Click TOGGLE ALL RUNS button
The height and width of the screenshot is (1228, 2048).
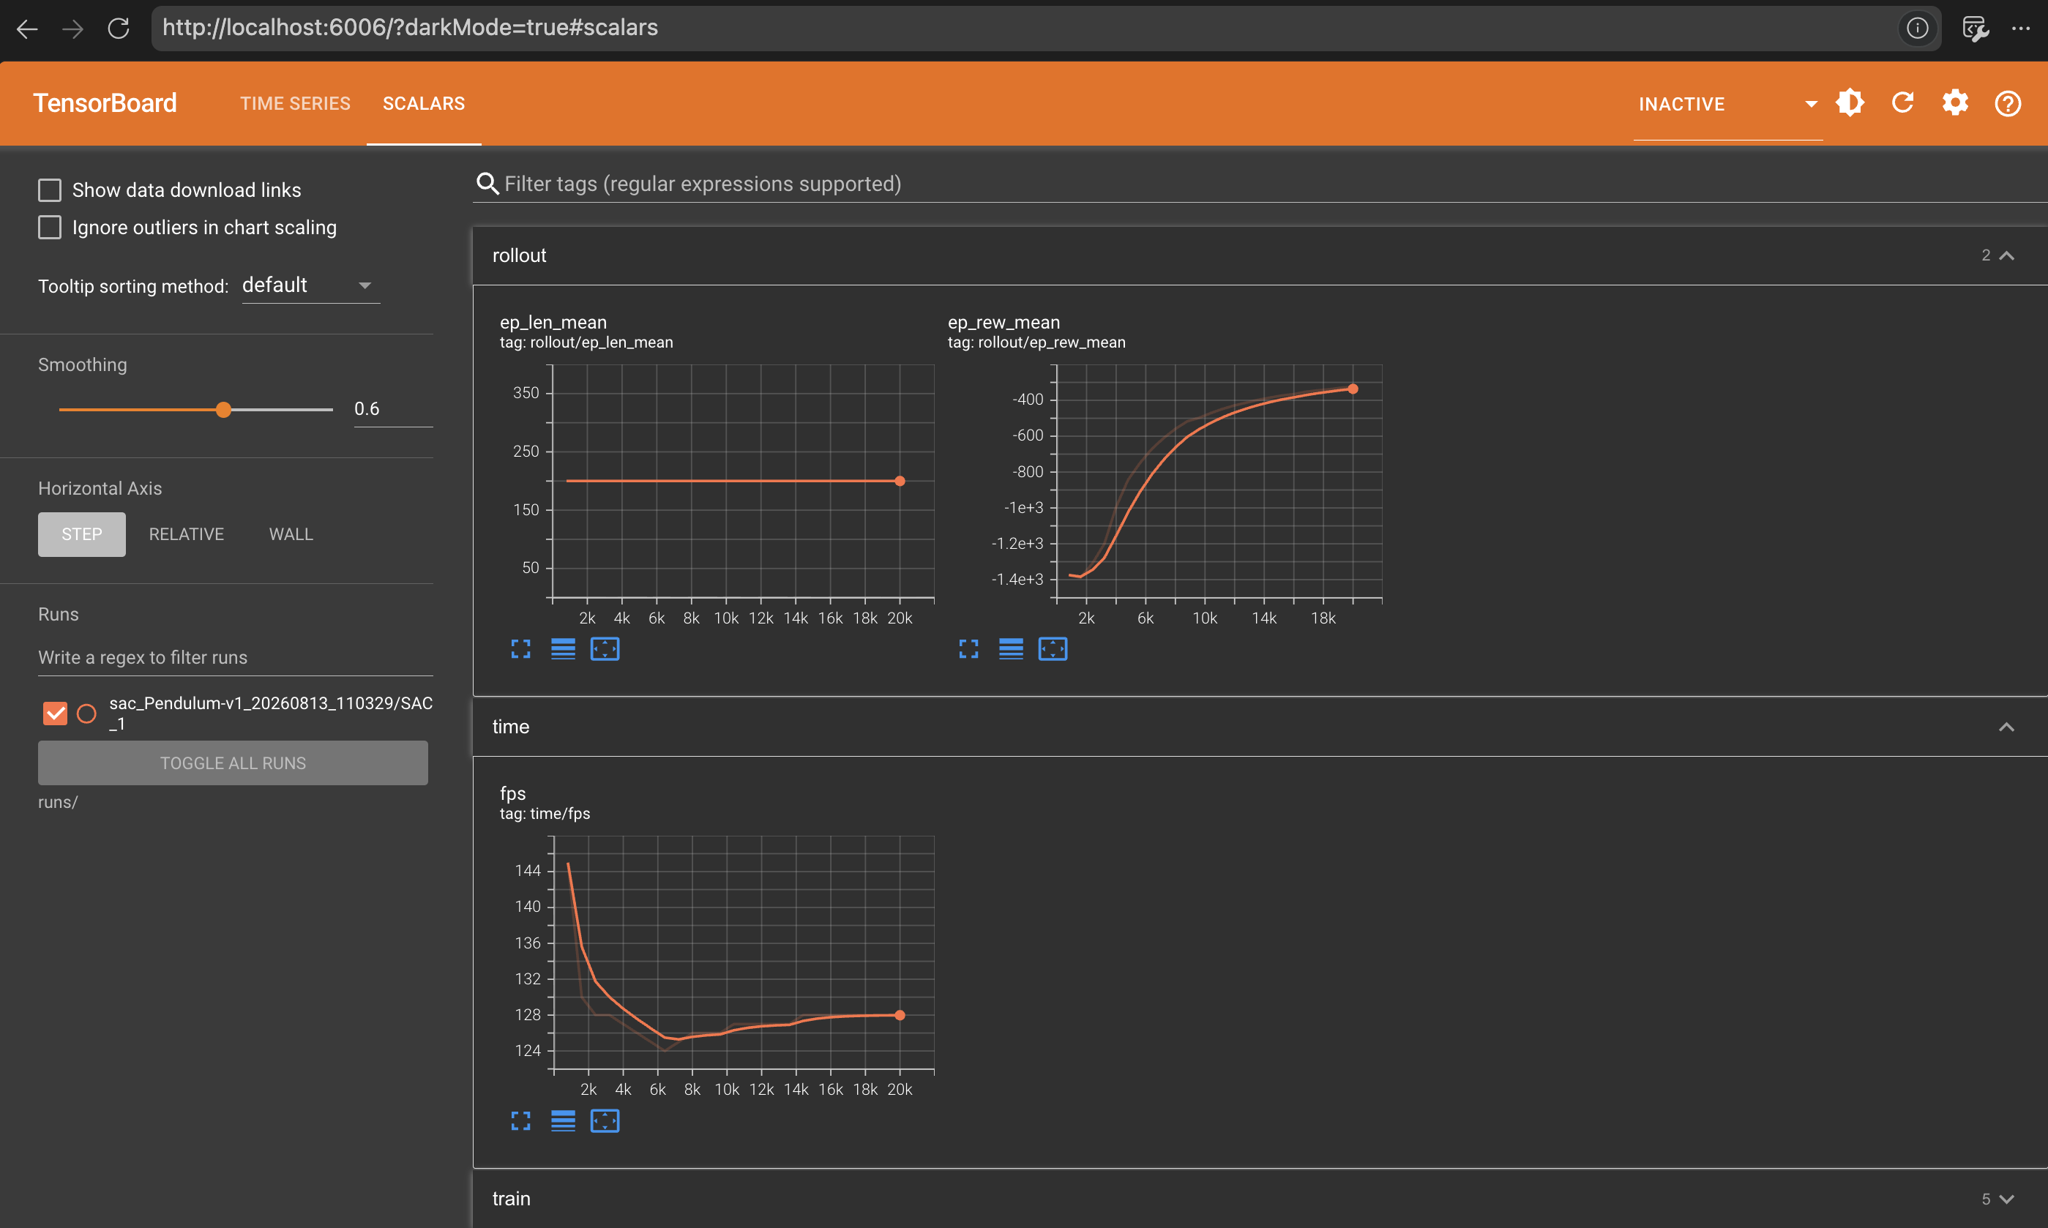pyautogui.click(x=233, y=763)
